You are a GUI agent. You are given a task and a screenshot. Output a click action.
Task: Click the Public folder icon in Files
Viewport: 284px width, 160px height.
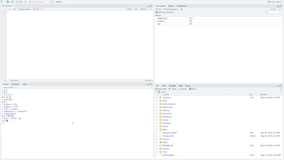(x=161, y=142)
